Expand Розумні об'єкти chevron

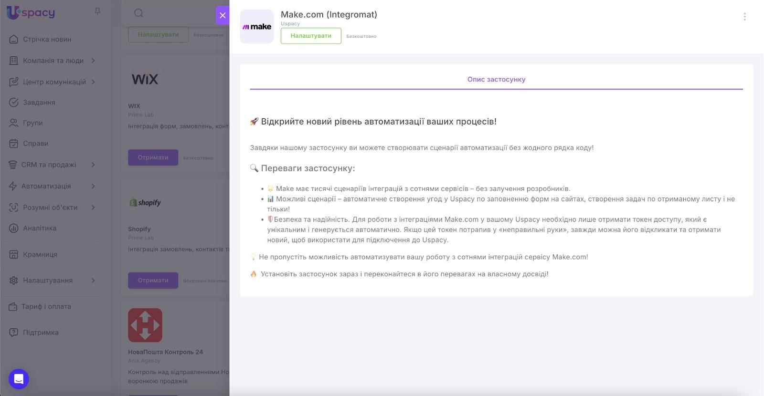coord(93,207)
